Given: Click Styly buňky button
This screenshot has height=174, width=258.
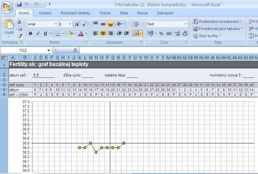Looking at the screenshot, I should 209,36.
